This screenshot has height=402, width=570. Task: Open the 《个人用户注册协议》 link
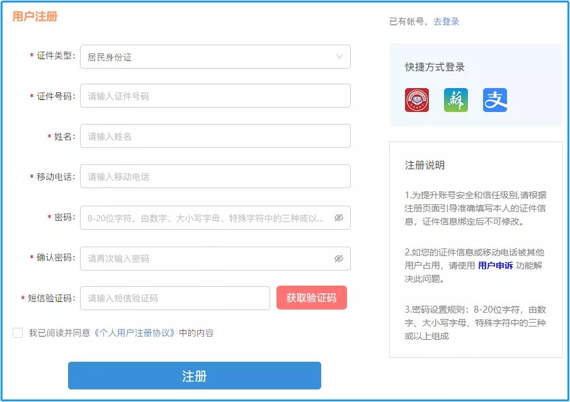[x=135, y=333]
